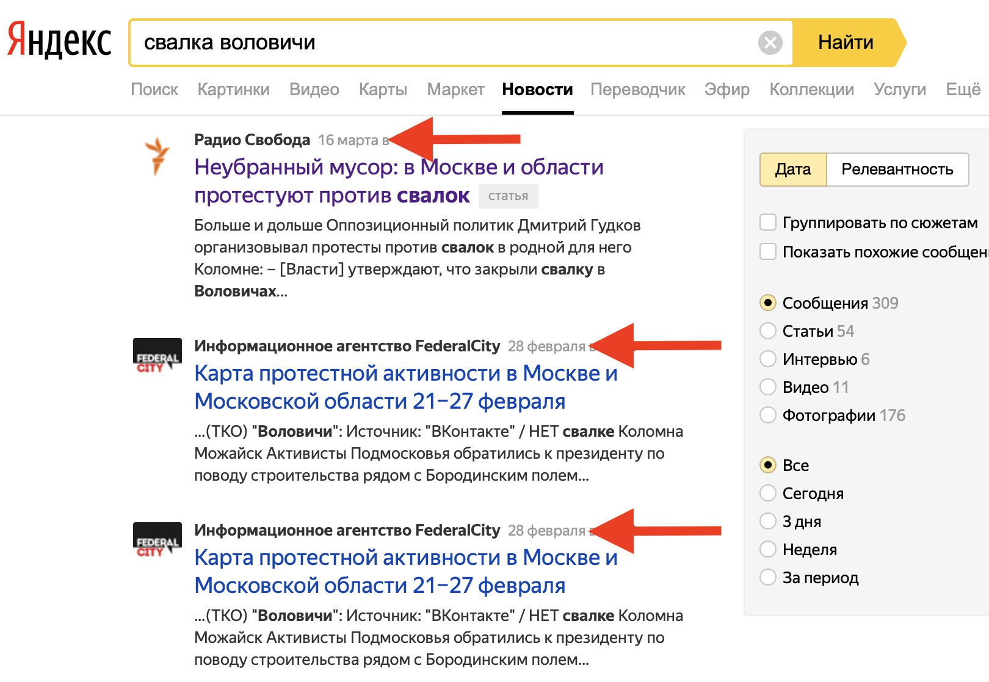Start the search with the Найти button
Viewport: 989px width, 682px height.
846,43
